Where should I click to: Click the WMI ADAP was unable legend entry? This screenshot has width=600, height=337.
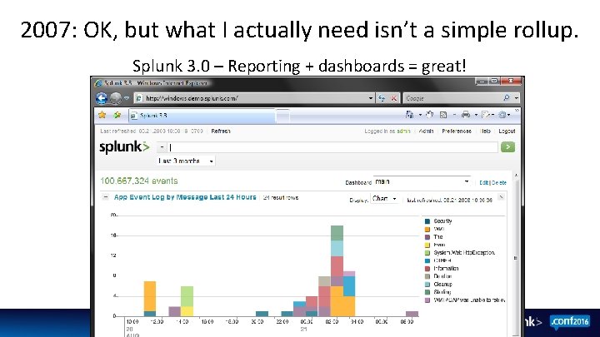click(x=465, y=300)
